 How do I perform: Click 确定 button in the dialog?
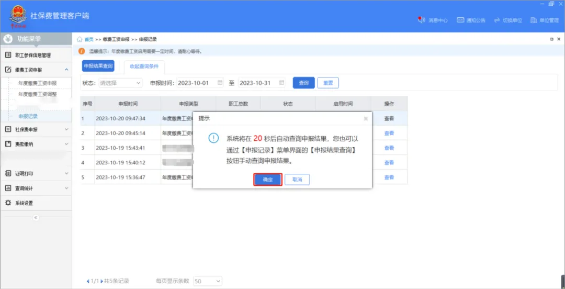268,180
